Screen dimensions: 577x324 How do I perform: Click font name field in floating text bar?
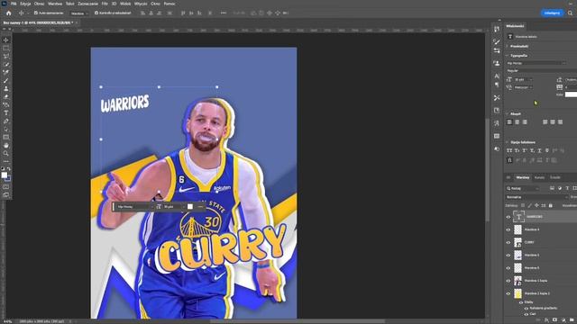click(x=134, y=207)
